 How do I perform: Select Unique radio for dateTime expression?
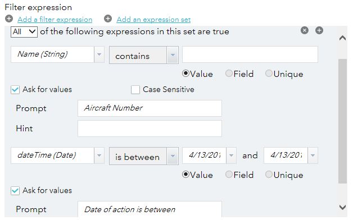[269, 175]
